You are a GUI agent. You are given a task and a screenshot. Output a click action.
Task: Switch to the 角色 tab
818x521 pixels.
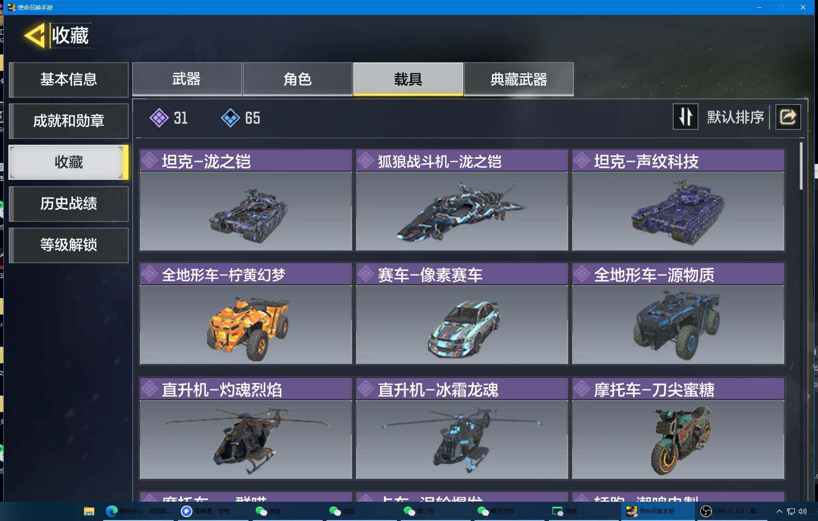[298, 79]
